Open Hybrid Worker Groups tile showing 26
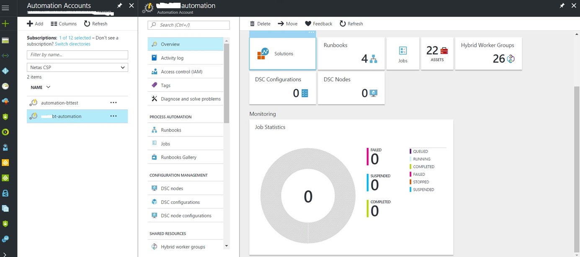The image size is (580, 257). tap(488, 54)
